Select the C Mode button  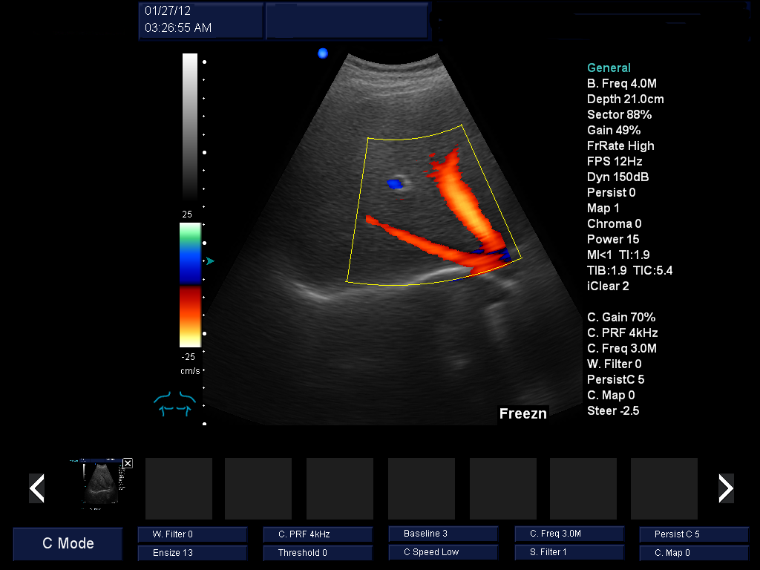click(68, 543)
